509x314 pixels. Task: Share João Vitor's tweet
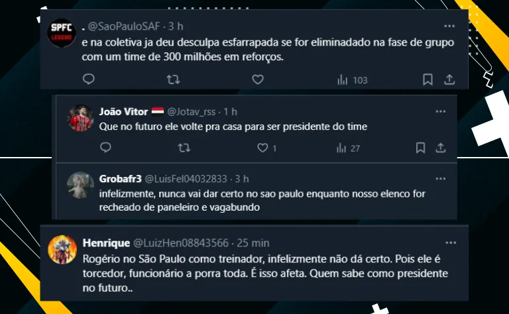(439, 148)
